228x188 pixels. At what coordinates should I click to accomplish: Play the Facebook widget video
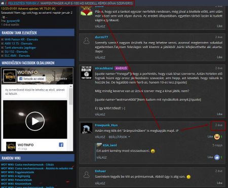click(35, 121)
